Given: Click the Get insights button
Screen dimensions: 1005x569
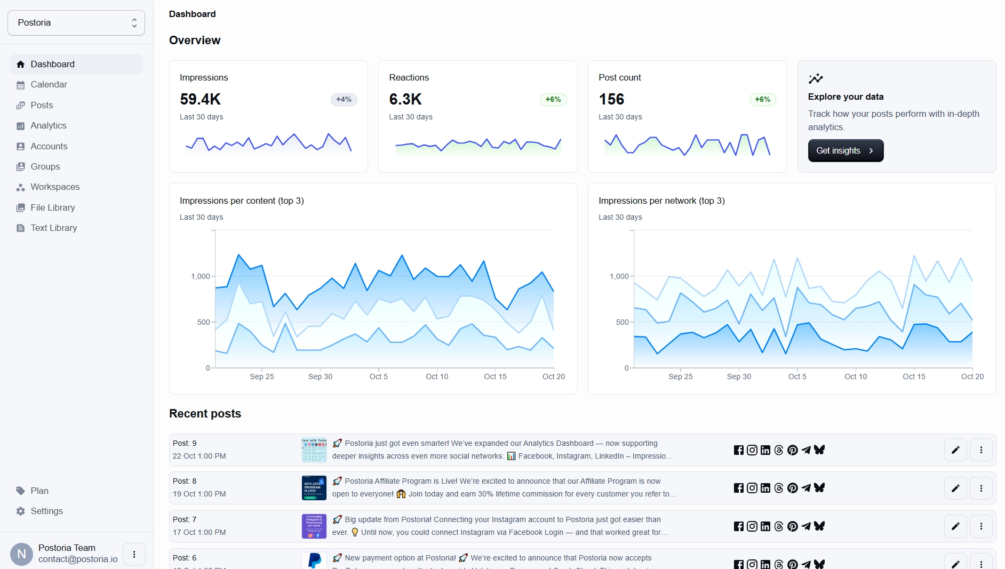Looking at the screenshot, I should (846, 150).
